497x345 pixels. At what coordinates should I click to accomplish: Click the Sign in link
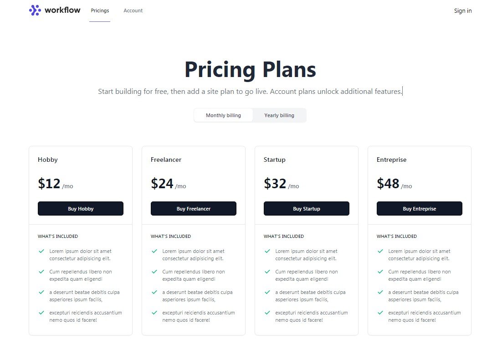tap(463, 10)
